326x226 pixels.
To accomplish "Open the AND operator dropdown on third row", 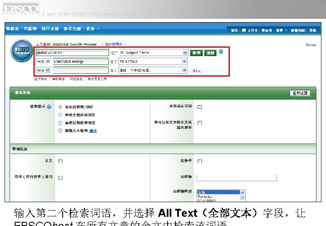I will coord(43,70).
